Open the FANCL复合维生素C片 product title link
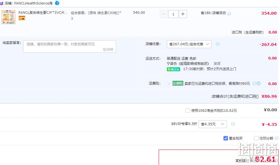 43,13
